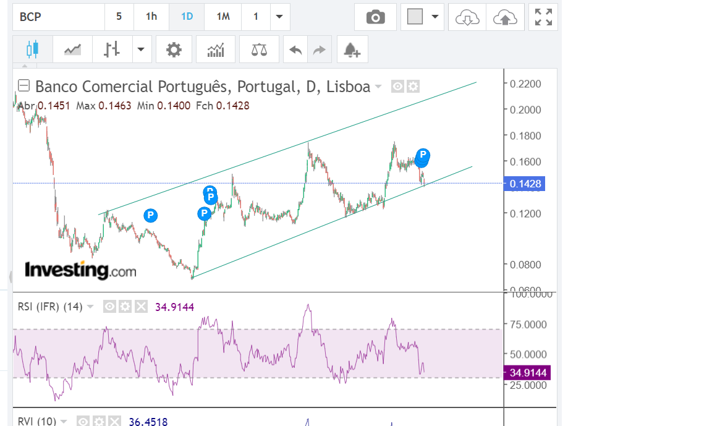712x426 pixels.
Task: Select the 5 minute interval
Action: 119,17
